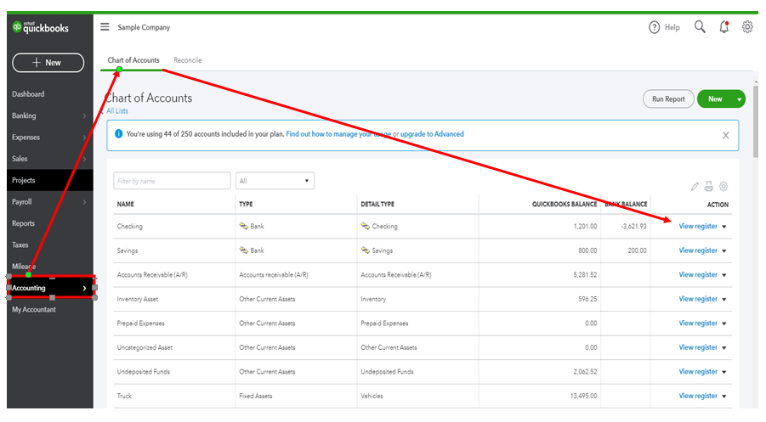Click the Help label in header
This screenshot has width=766, height=422.
pos(672,27)
